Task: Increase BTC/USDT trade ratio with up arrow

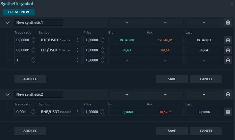Action: tap(33, 38)
